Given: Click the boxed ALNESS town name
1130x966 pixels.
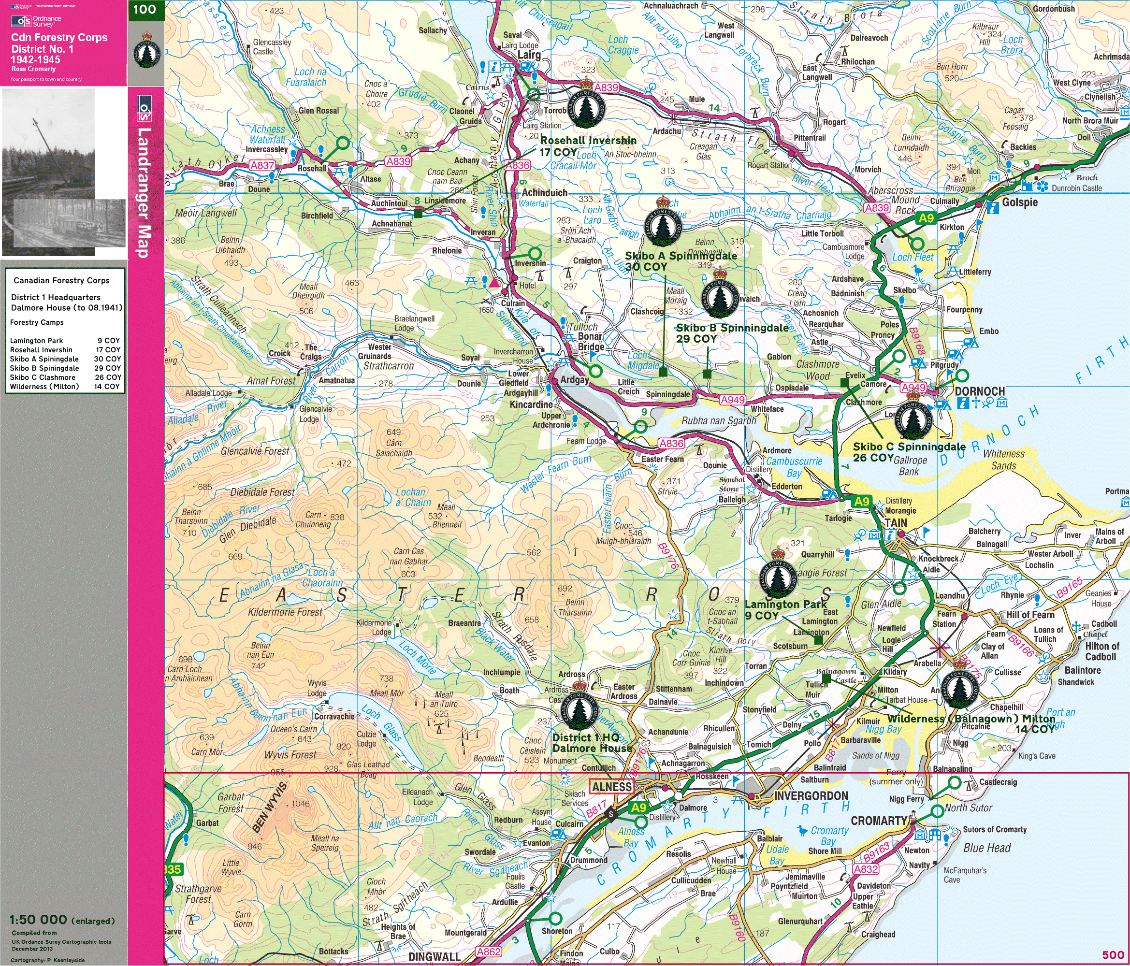Looking at the screenshot, I should click(612, 787).
